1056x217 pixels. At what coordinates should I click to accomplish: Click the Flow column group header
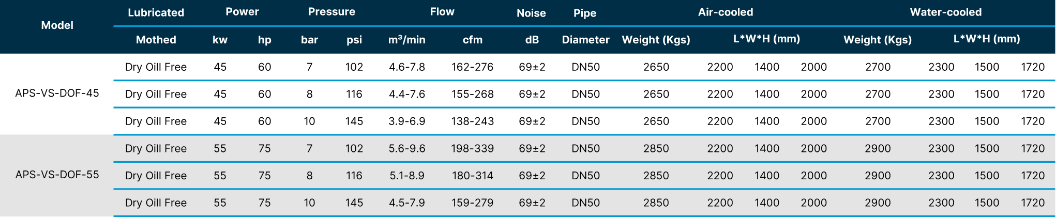pos(442,12)
